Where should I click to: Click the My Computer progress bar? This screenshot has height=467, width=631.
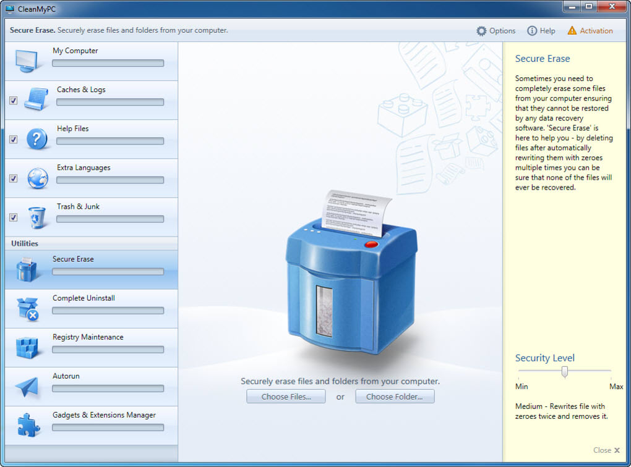click(108, 63)
